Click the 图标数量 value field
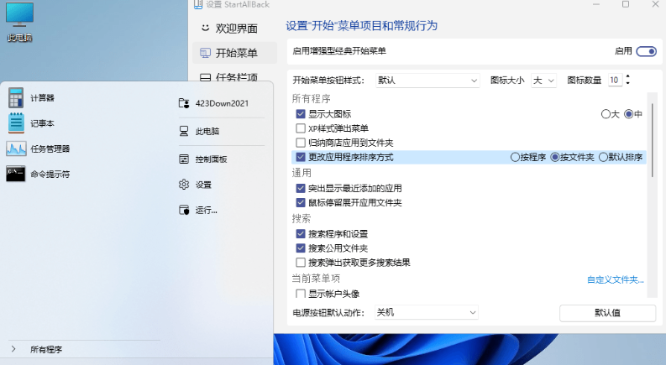 click(615, 81)
